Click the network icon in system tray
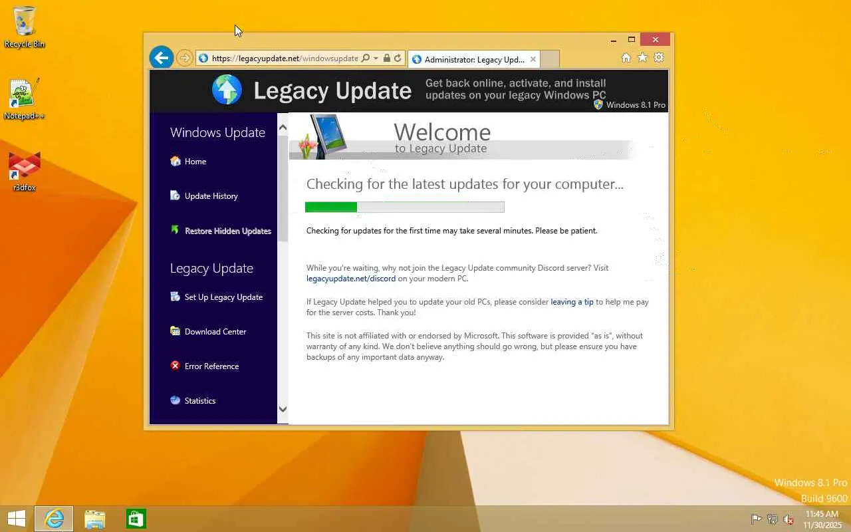The height and width of the screenshot is (532, 851). 773,519
